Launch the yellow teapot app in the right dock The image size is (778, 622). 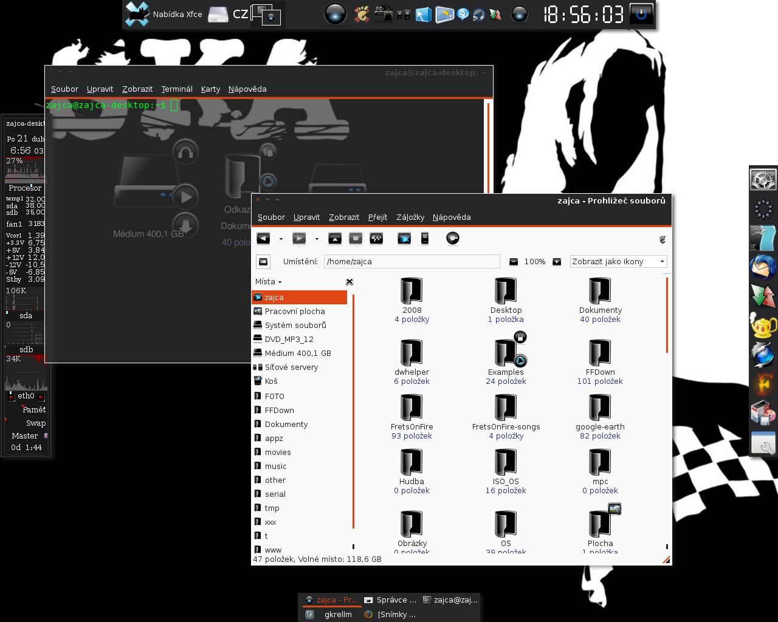(763, 326)
